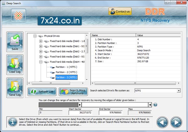Click the tree horizontal scrollbar right arrow

tap(83, 83)
